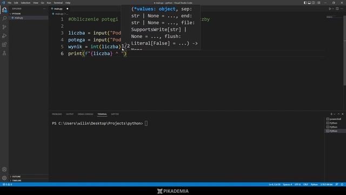Open the Run menu
Viewport: 346px width, 195px height.
(49, 3)
